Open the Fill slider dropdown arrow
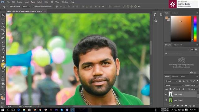199x112 pixels. click(197, 89)
